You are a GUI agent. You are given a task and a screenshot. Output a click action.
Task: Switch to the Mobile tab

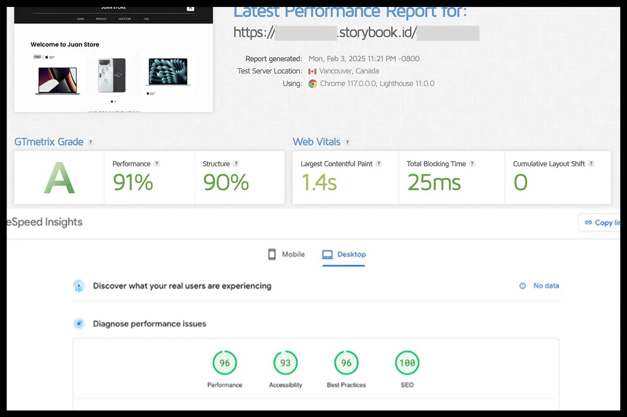click(x=286, y=254)
